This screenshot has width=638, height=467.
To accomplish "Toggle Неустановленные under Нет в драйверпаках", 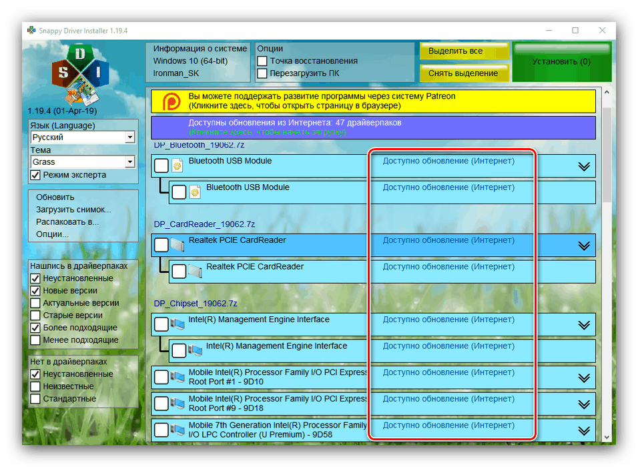I will [x=35, y=374].
